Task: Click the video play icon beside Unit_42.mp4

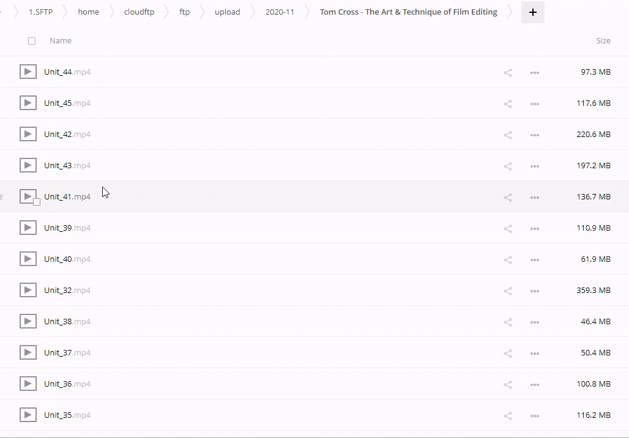Action: pos(28,134)
